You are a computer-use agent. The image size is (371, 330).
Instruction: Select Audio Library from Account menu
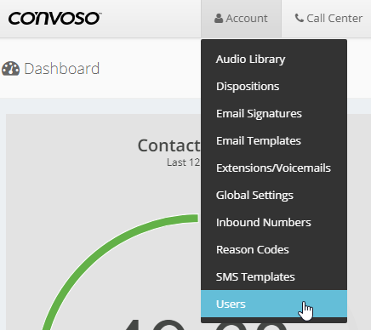pos(274,60)
